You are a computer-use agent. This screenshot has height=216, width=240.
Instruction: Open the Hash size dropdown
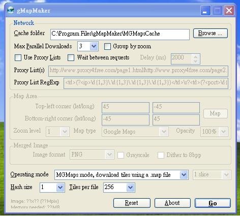(x=52, y=188)
